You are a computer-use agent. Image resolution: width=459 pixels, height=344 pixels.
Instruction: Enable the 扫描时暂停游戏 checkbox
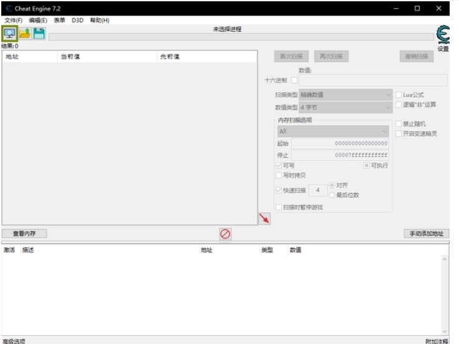[x=279, y=207]
